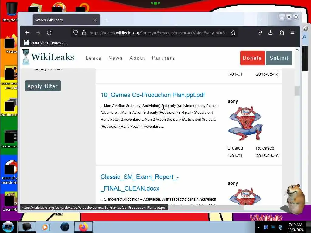Open Firefox from the taskbar
This screenshot has height=233, width=311.
[84, 227]
